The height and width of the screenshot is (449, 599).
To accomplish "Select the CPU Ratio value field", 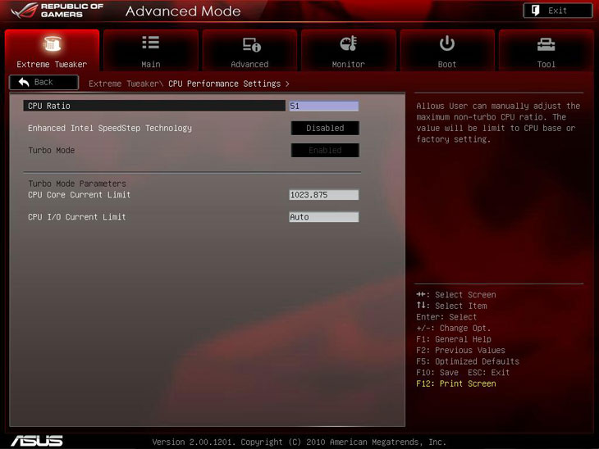I will pos(323,106).
